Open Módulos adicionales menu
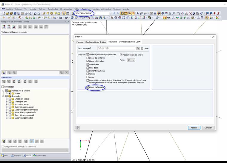The height and width of the screenshot is (163, 227). (102, 9)
